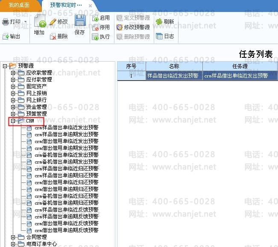Select crm样品借出单临近发出预警 tree item
This screenshot has height=247, width=278.
click(x=67, y=128)
